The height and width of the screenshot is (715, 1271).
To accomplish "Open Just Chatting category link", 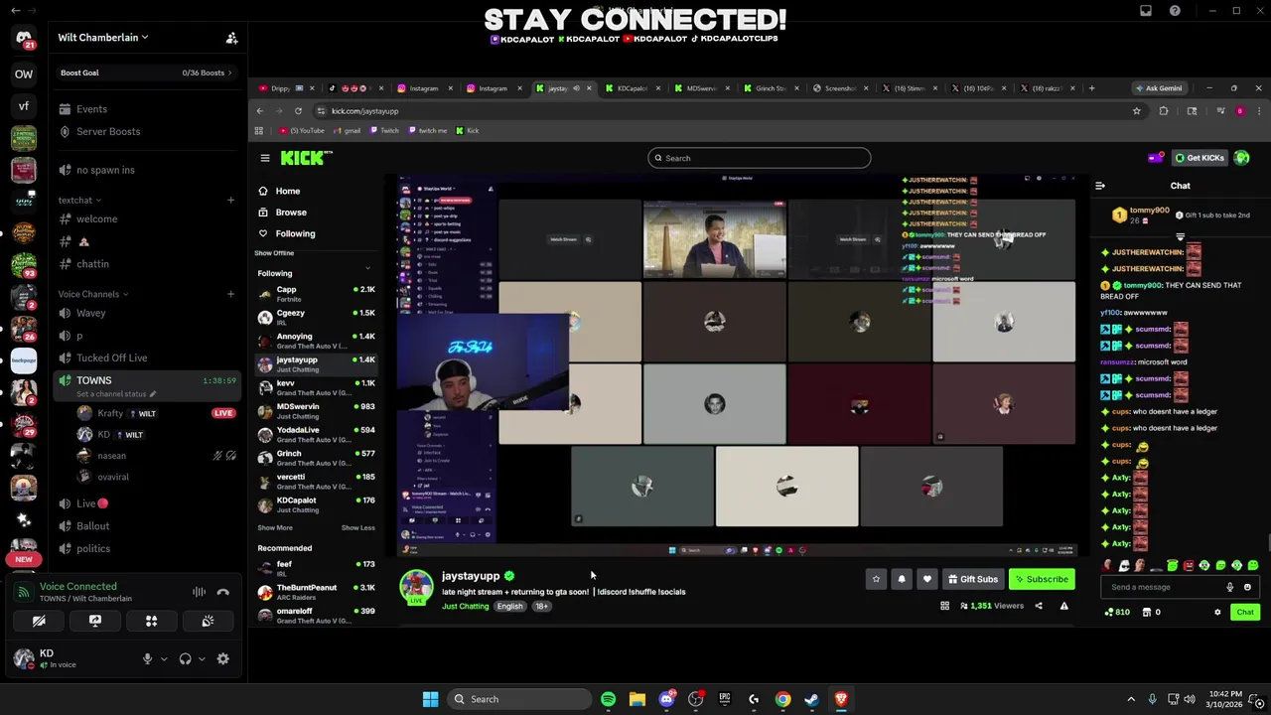I will point(465,606).
